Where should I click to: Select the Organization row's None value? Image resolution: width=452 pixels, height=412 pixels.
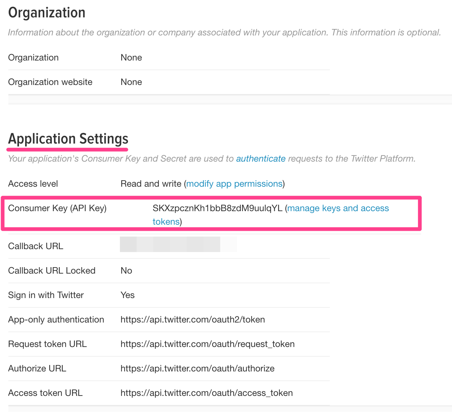click(x=131, y=58)
